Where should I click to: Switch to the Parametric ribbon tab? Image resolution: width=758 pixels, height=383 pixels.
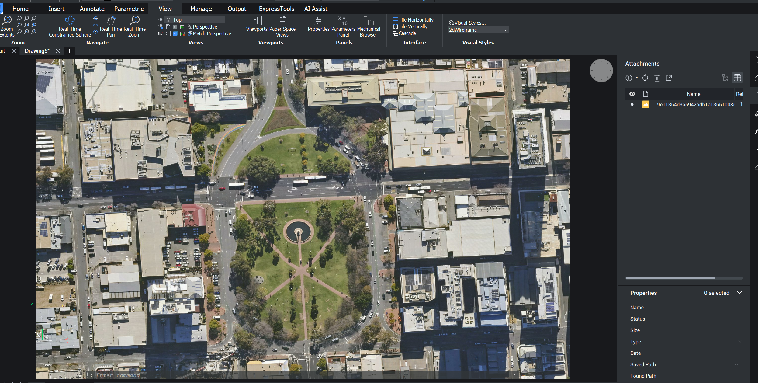click(x=129, y=9)
